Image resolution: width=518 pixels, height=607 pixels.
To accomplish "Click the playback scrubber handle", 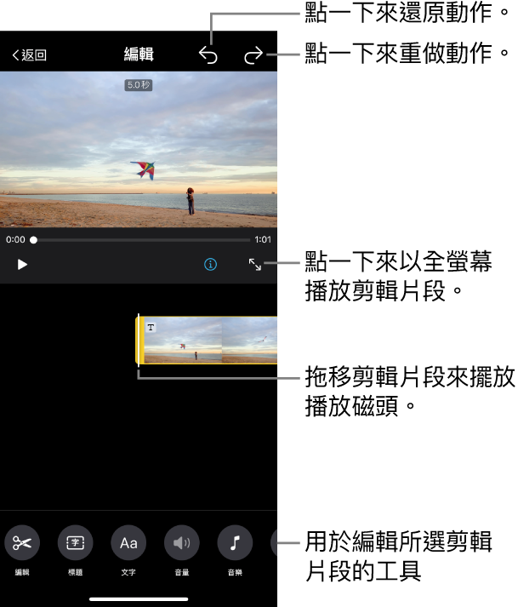I will (34, 240).
